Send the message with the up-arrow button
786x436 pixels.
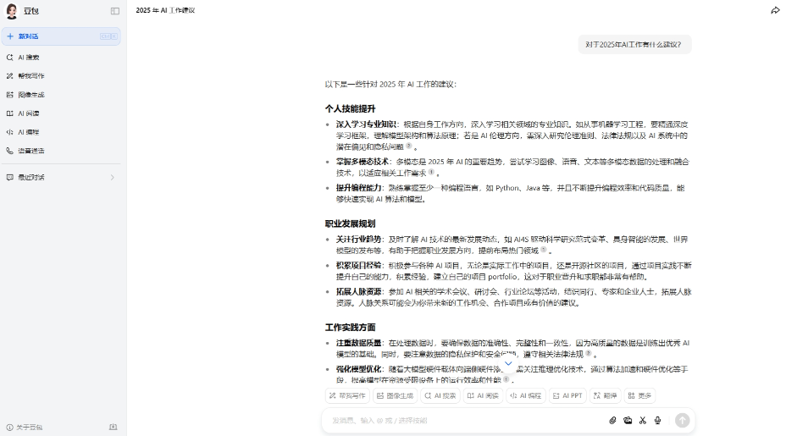click(x=682, y=421)
